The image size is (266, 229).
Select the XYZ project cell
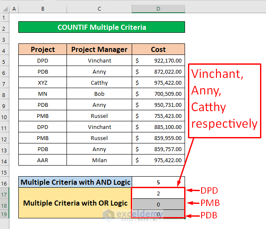(x=43, y=83)
